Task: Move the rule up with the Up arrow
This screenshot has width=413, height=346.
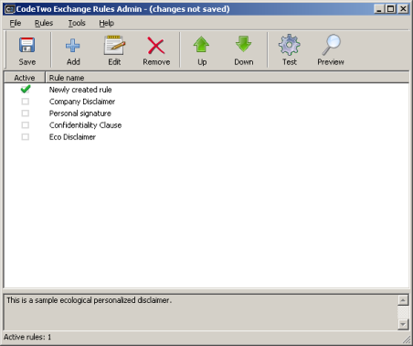Action: [x=201, y=45]
